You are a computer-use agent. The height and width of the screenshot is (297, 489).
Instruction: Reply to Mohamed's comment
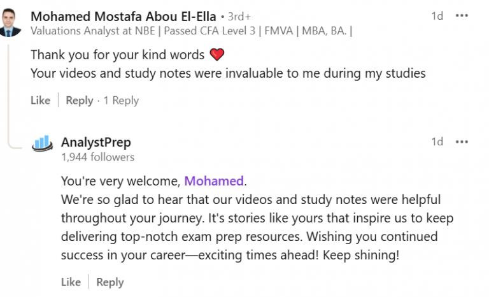[x=80, y=100]
